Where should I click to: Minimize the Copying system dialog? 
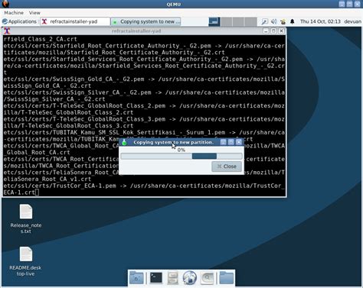click(x=223, y=142)
